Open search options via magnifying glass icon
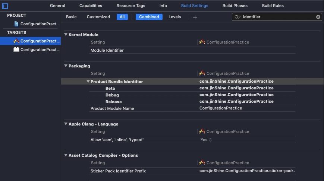 click(238, 17)
